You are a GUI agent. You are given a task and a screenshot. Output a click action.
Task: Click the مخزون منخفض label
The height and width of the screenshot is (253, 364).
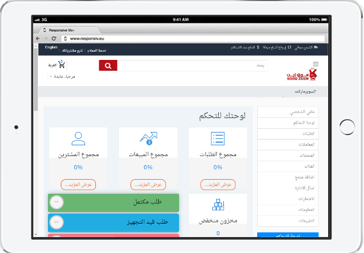click(218, 221)
